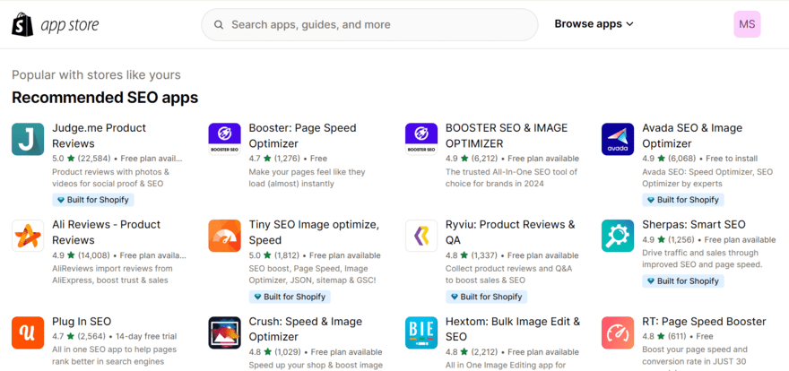Open Booster: Page Speed Optimizer title link
789x371 pixels.
302,135
